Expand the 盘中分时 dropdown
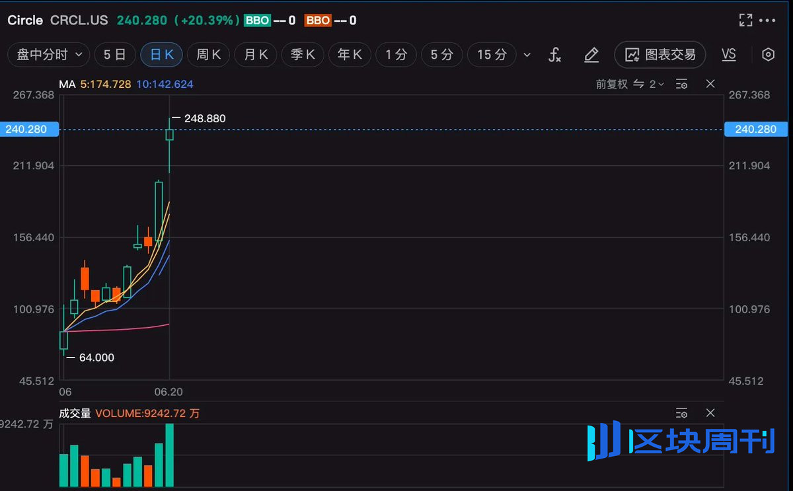793x491 pixels. tap(49, 55)
